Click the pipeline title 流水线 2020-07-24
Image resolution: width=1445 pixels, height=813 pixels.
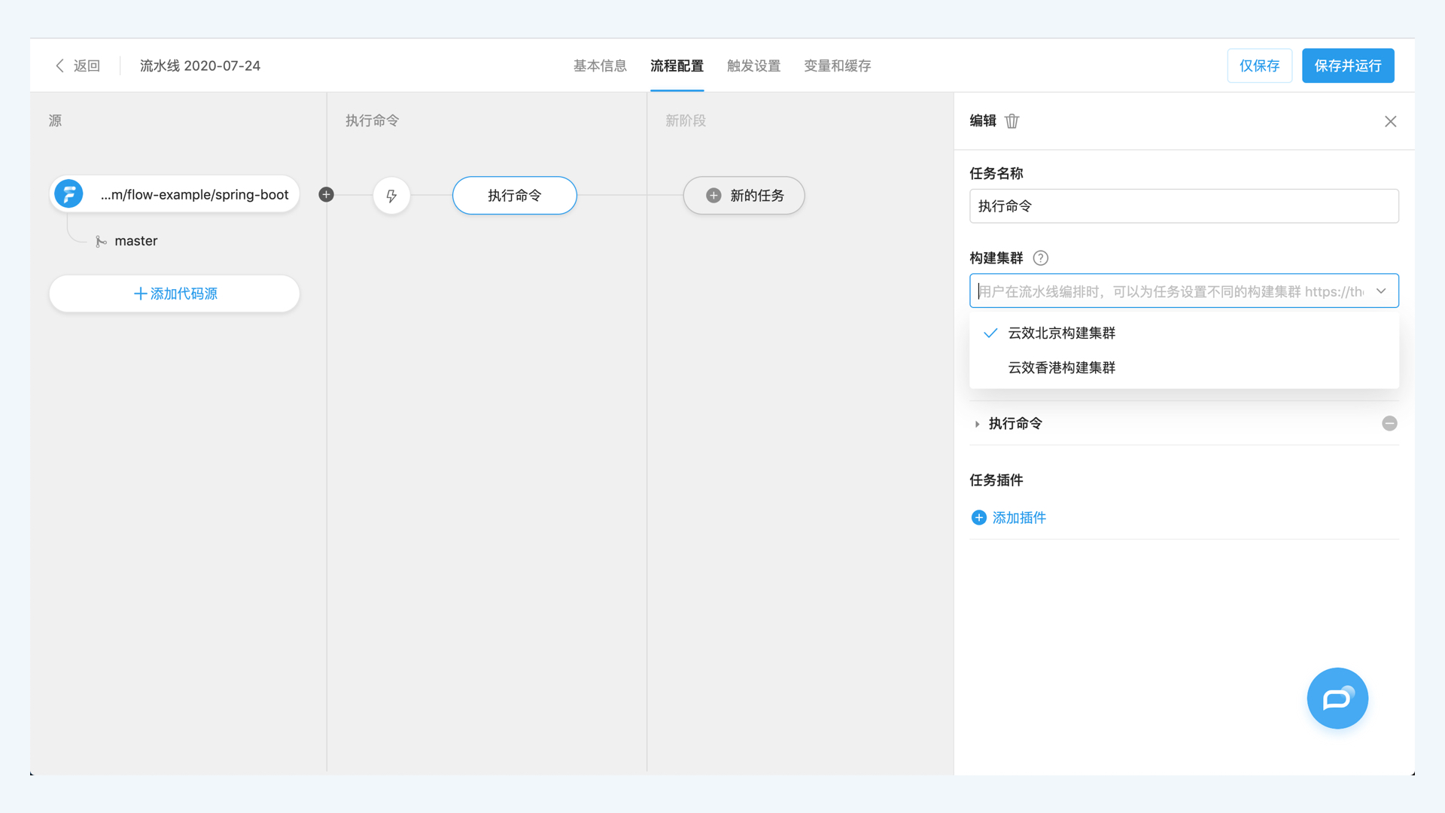coord(200,65)
